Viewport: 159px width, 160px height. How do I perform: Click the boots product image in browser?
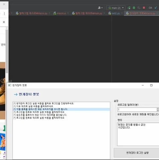click(x=3, y=91)
